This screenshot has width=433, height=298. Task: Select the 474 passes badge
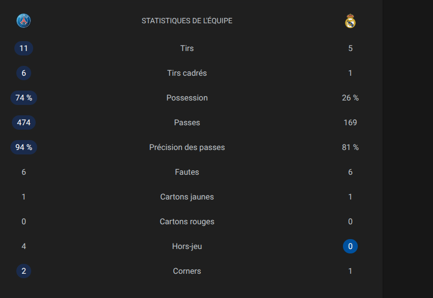point(24,123)
